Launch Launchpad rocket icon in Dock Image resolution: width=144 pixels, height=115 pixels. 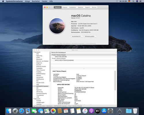coord(15,111)
